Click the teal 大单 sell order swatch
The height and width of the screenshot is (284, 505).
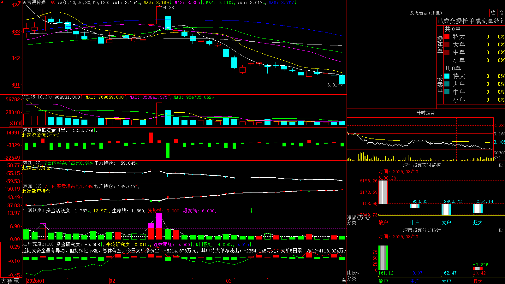pos(447,84)
